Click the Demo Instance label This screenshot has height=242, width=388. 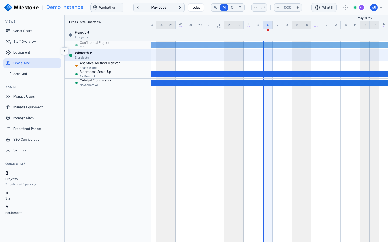click(65, 7)
